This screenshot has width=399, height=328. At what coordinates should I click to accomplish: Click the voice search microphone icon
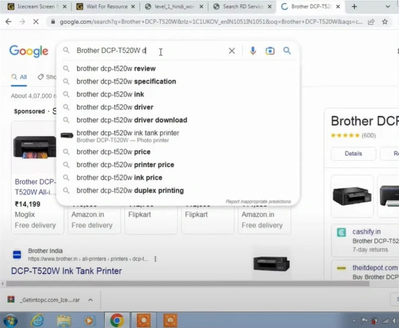pyautogui.click(x=253, y=51)
